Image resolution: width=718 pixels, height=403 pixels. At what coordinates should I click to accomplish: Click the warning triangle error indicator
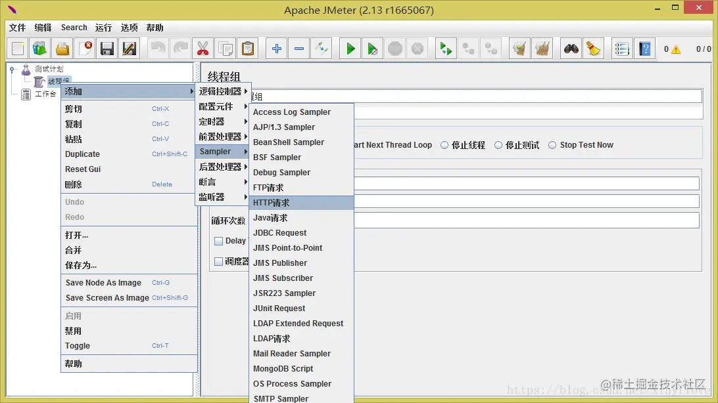coord(676,49)
